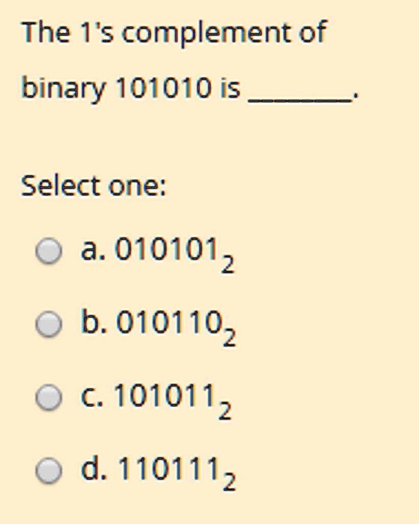Click the answer text 010101
This screenshot has width=419, height=524.
click(168, 250)
